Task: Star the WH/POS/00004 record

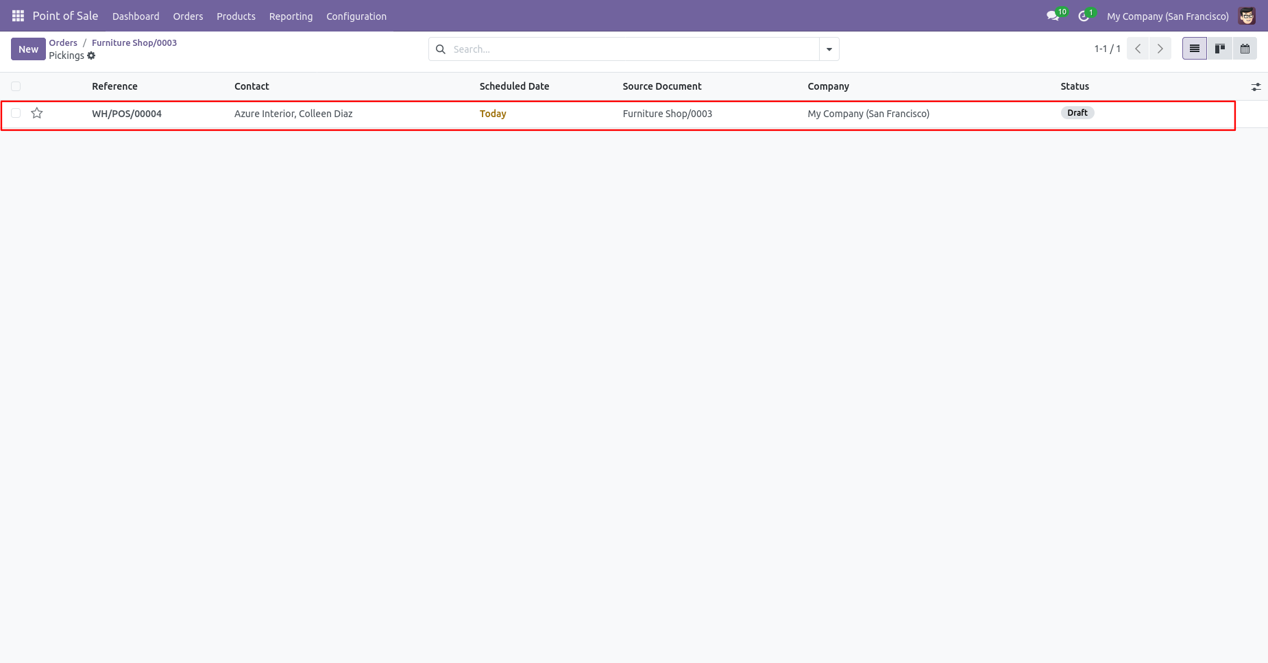Action: click(x=37, y=113)
